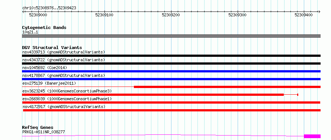
Task: Click the right arrow of the coordinate ruler
Action: [319, 12]
